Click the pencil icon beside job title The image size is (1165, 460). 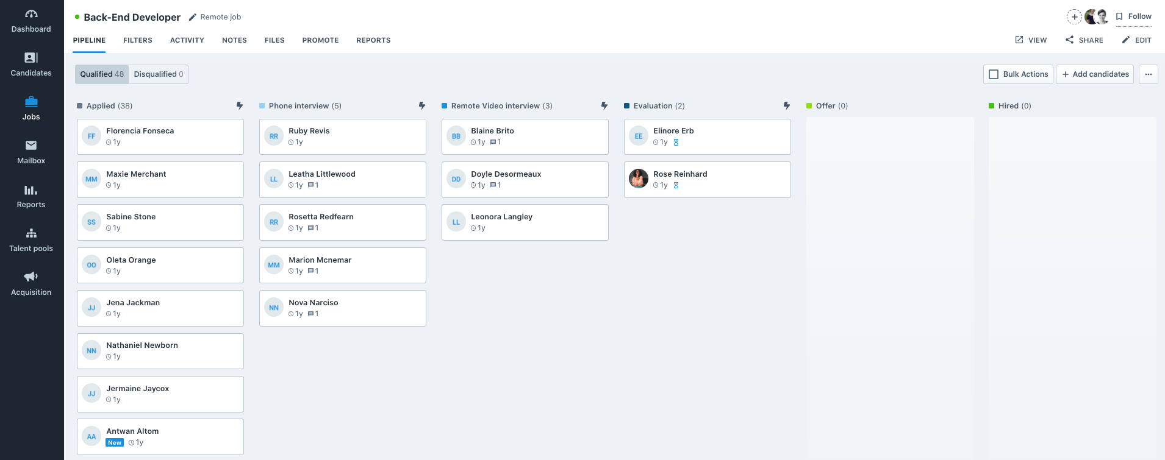193,17
